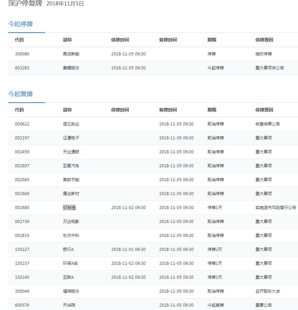The image size is (298, 310).
Task: Select 证通电子 in resumption list
Action: 71,138
